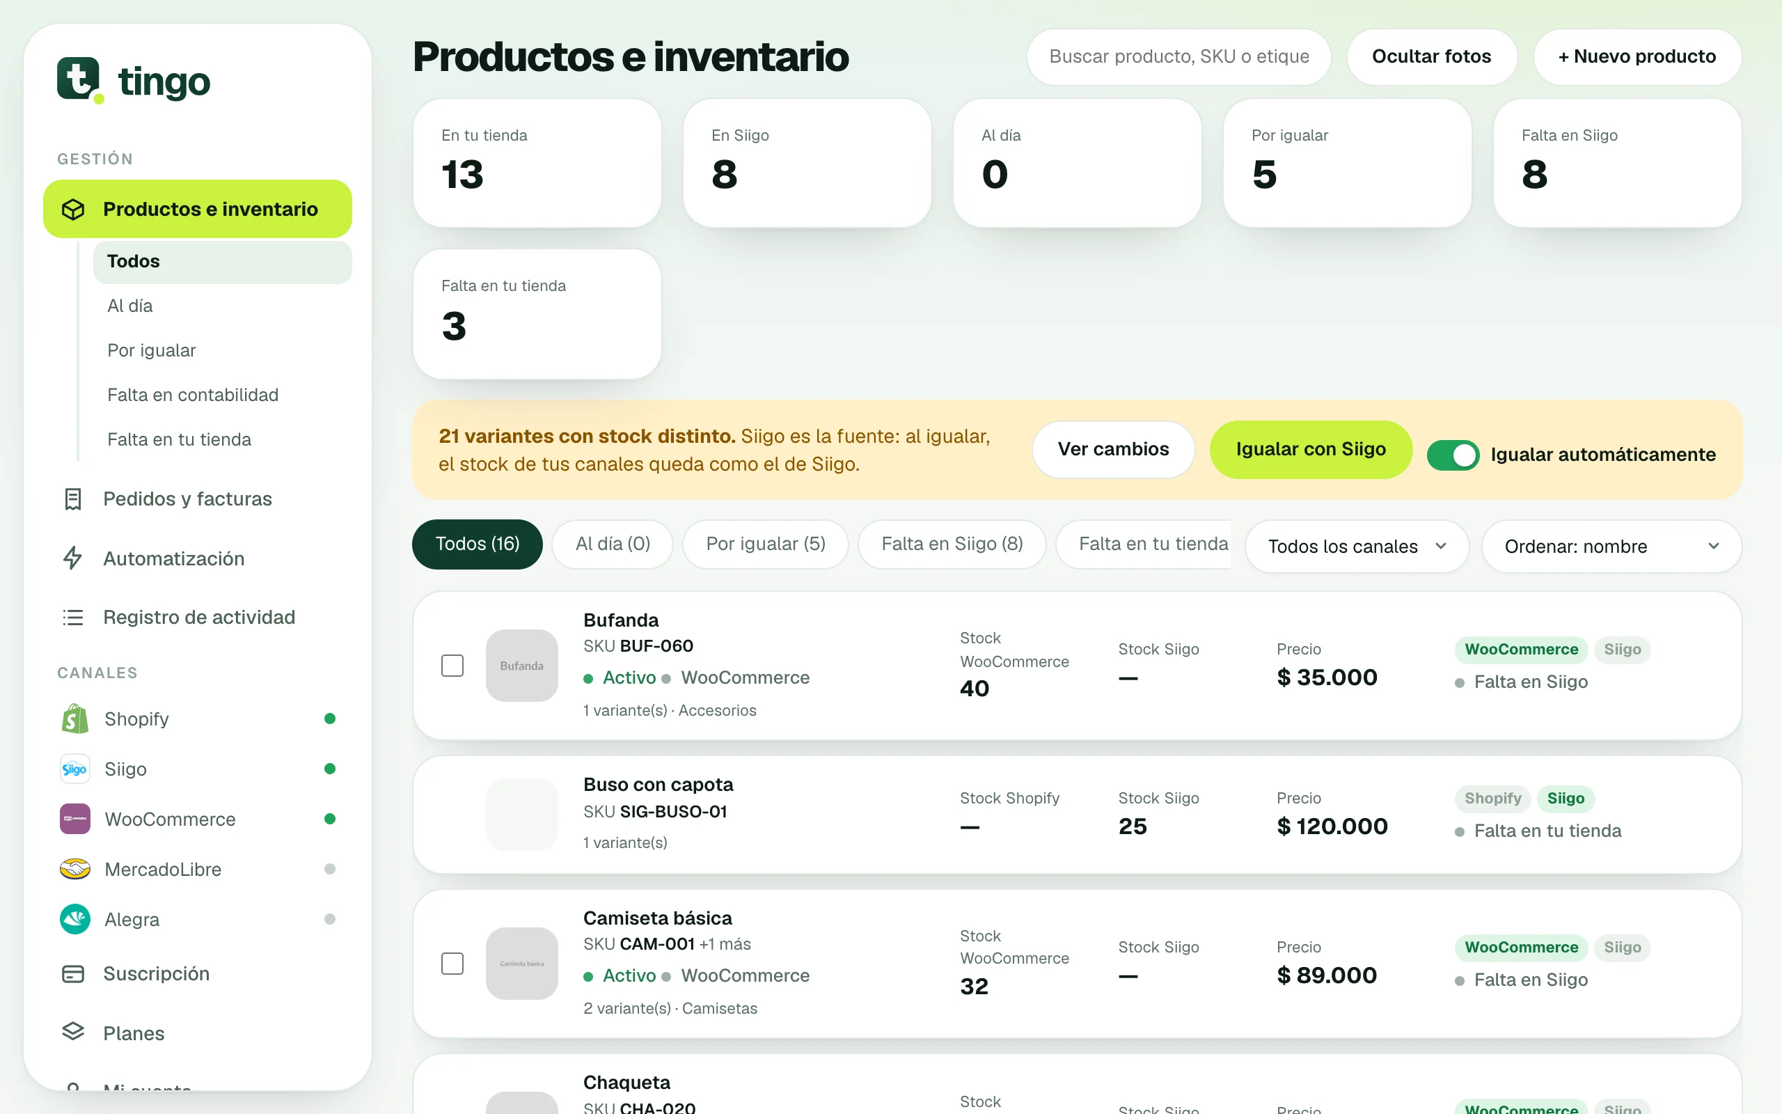Click the Buso con capota product name

659,785
